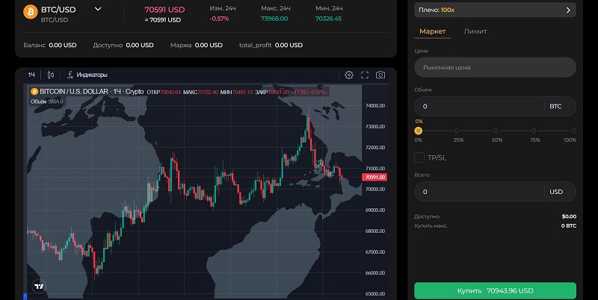Change the 1Ч chart timeframe

click(32, 75)
